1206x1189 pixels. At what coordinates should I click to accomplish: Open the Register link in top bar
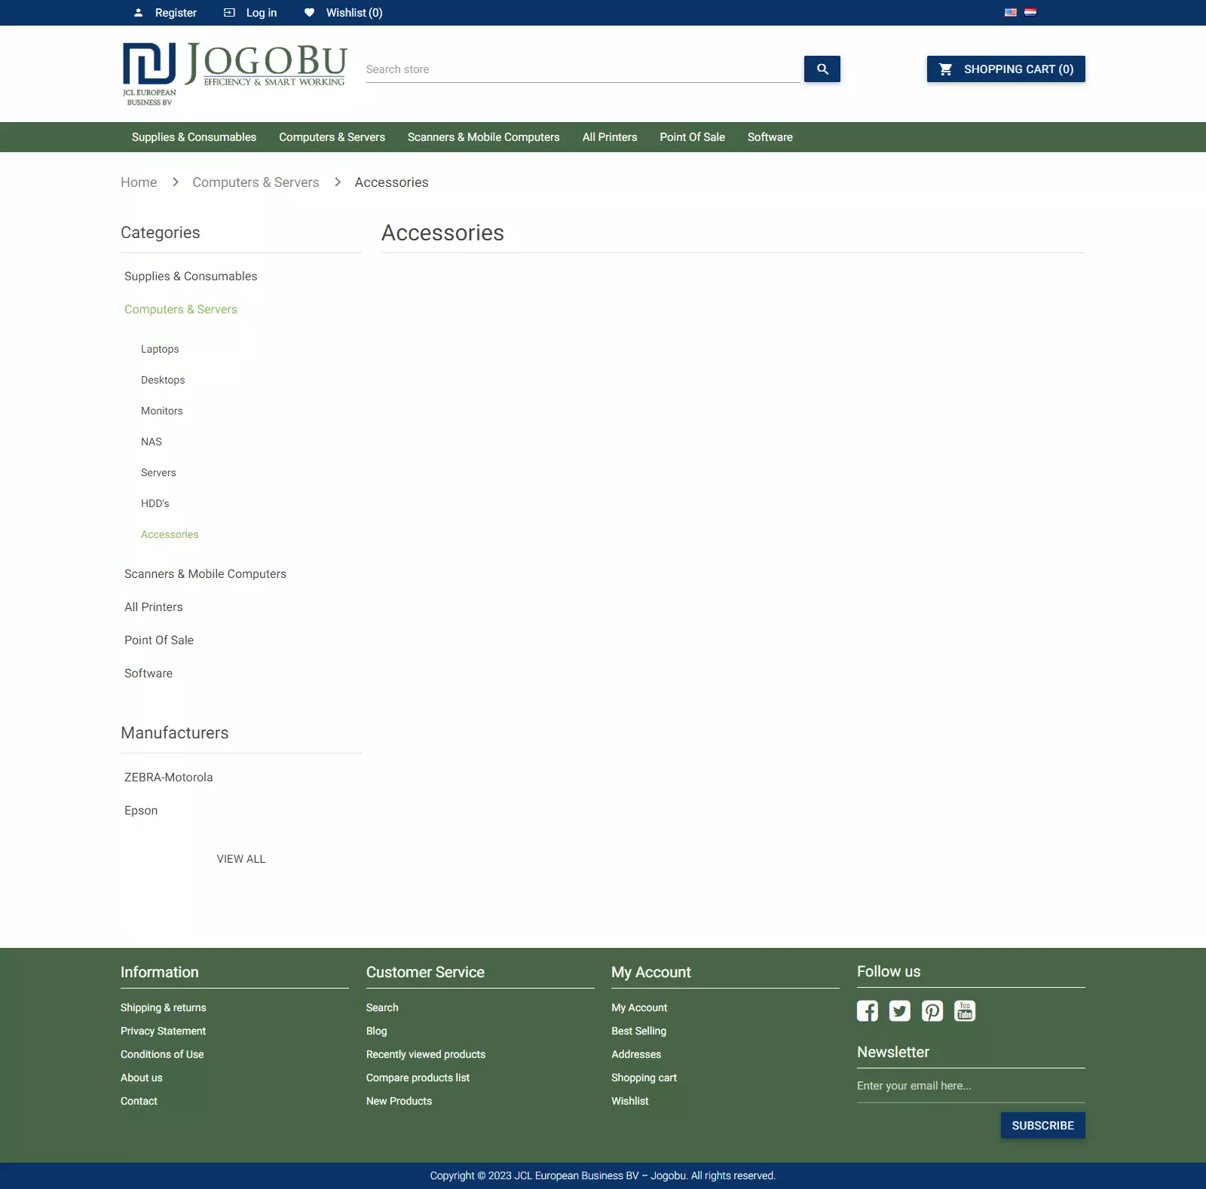[175, 13]
